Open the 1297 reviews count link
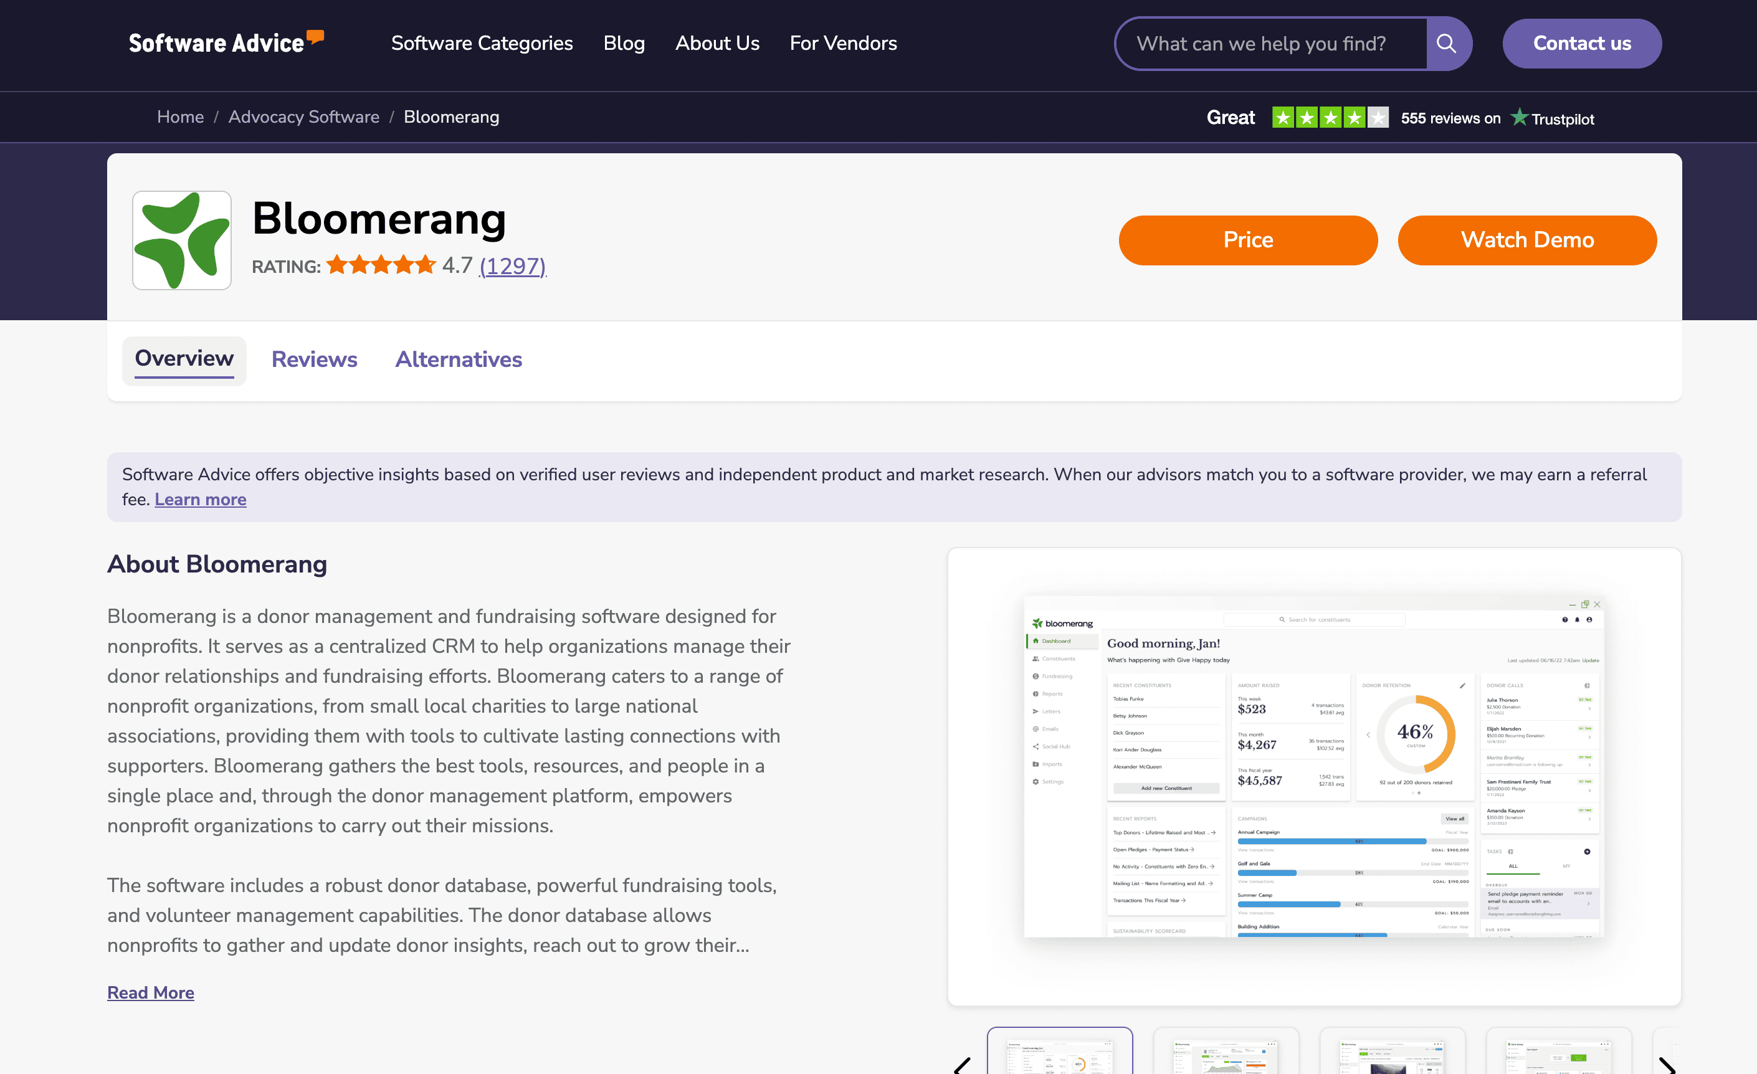The image size is (1757, 1074). (513, 266)
